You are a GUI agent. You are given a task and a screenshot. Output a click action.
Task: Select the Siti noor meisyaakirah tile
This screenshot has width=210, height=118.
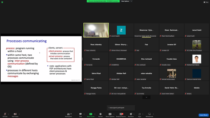(x=121, y=88)
